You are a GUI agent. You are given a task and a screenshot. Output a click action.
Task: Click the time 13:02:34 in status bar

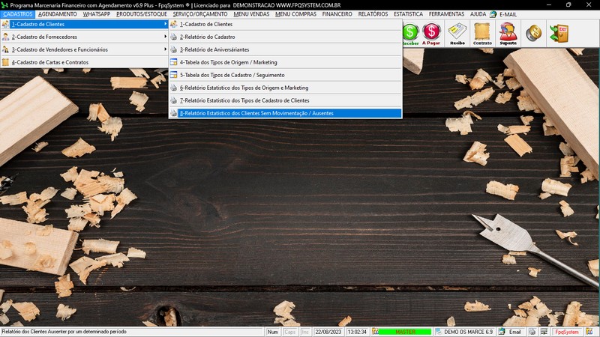pyautogui.click(x=357, y=332)
